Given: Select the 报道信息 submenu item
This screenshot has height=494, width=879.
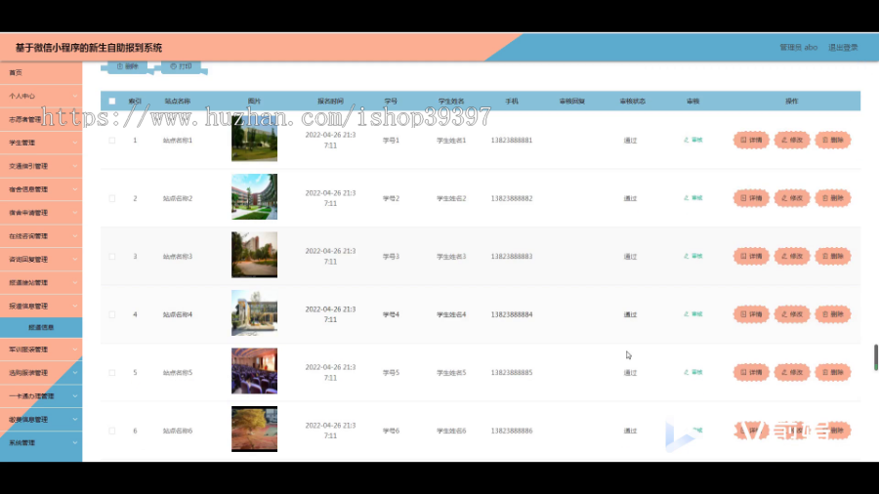Looking at the screenshot, I should pos(41,328).
